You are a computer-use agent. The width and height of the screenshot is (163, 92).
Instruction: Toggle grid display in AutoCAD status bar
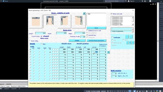(108, 91)
